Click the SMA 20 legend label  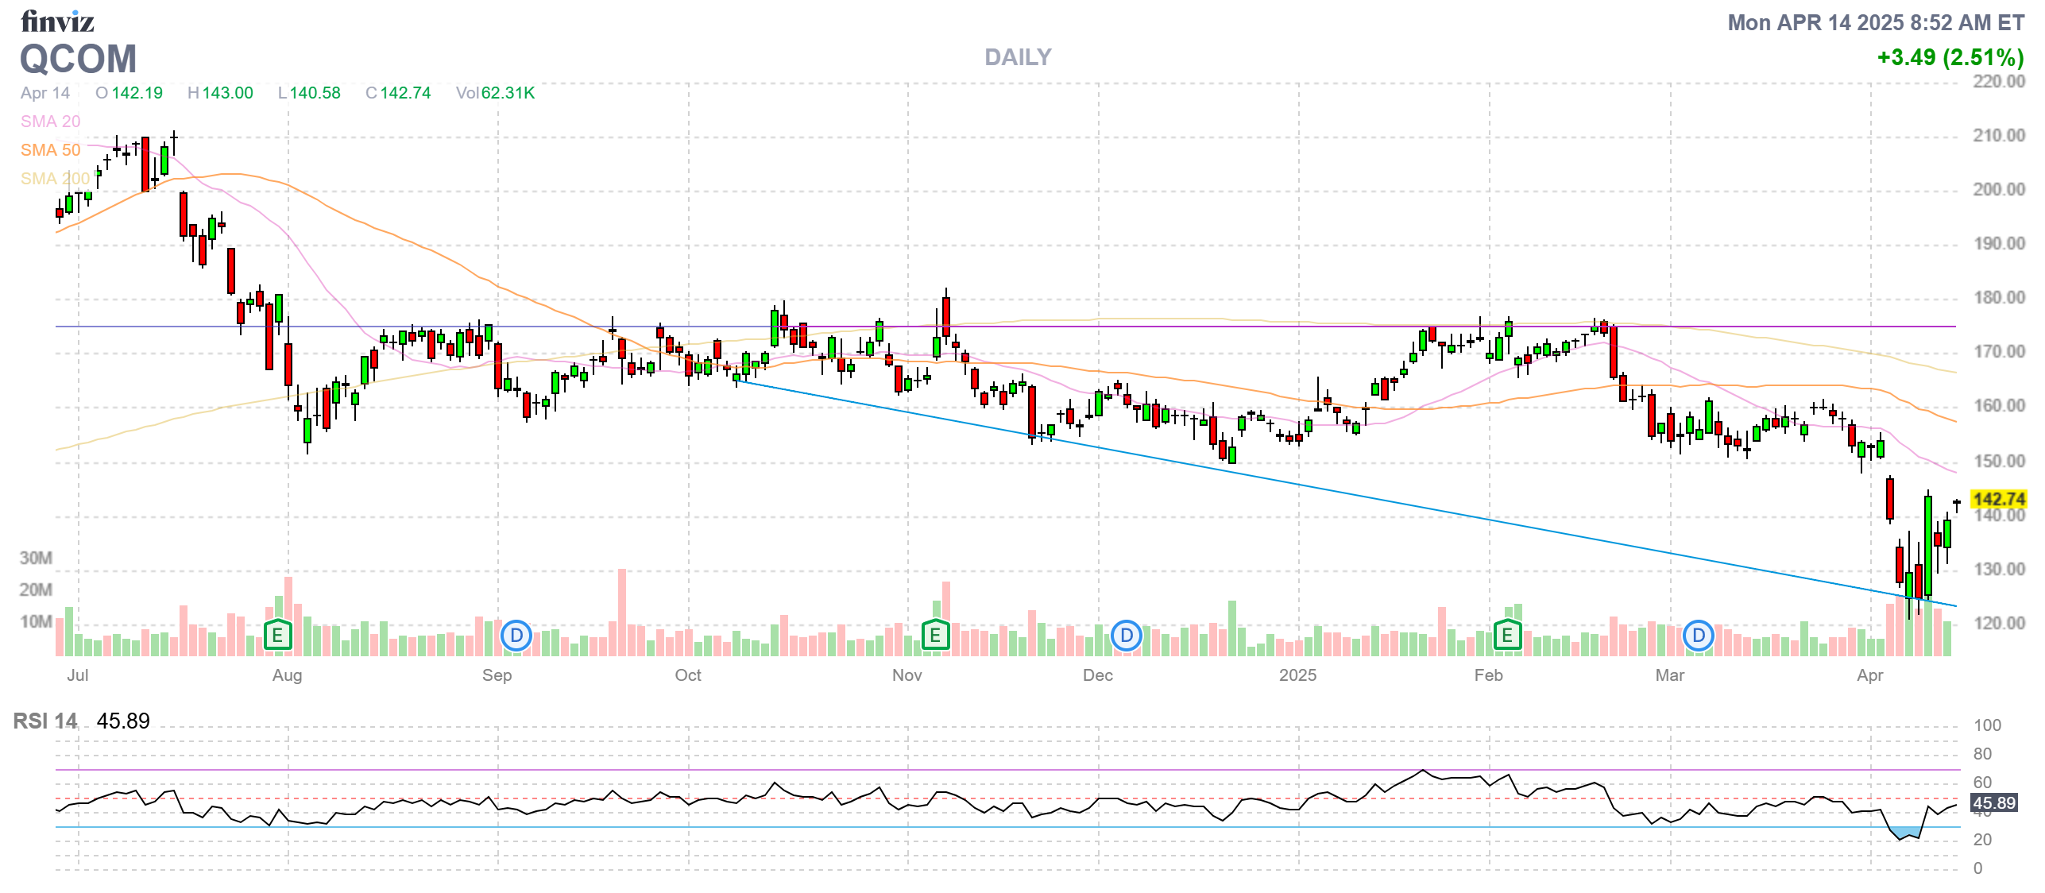pos(50,122)
